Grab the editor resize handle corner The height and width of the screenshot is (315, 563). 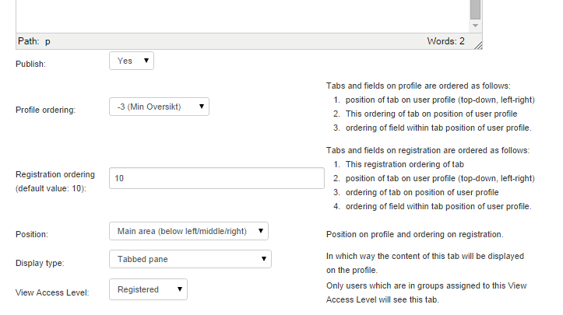(478, 45)
